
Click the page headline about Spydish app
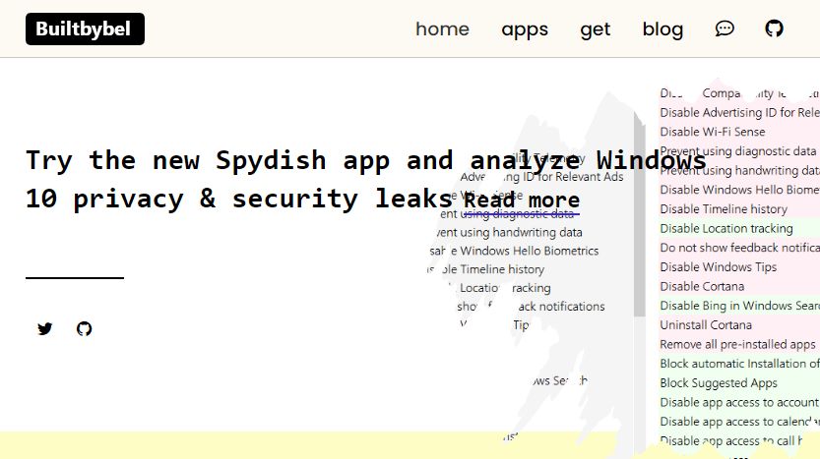tap(365, 179)
